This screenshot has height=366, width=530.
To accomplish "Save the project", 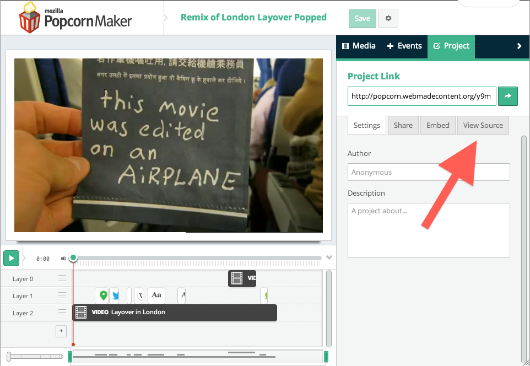I will pyautogui.click(x=362, y=18).
